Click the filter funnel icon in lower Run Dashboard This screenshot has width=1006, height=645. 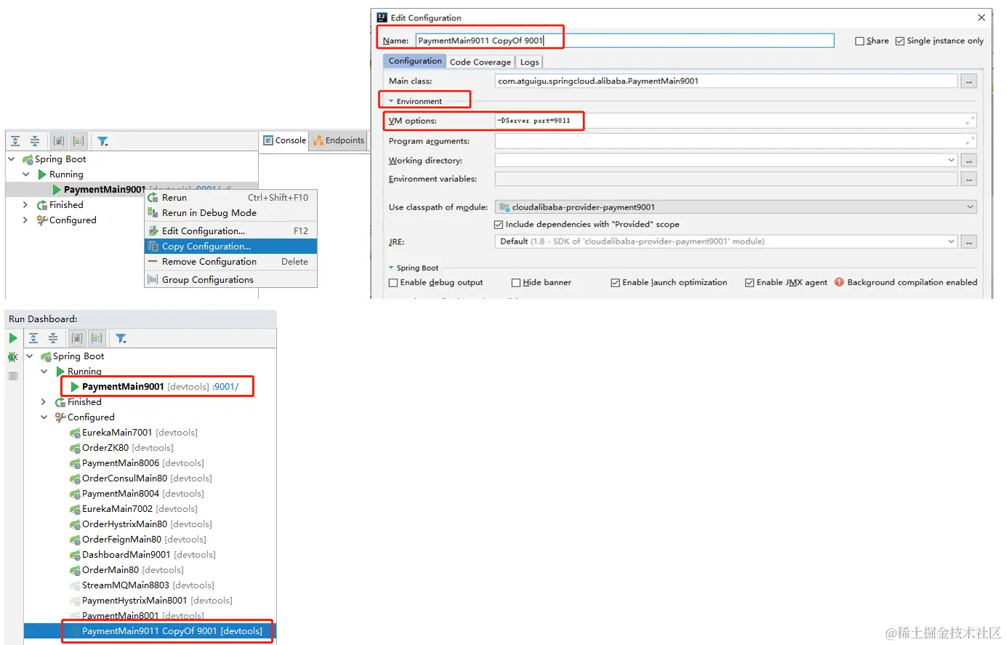pyautogui.click(x=121, y=338)
